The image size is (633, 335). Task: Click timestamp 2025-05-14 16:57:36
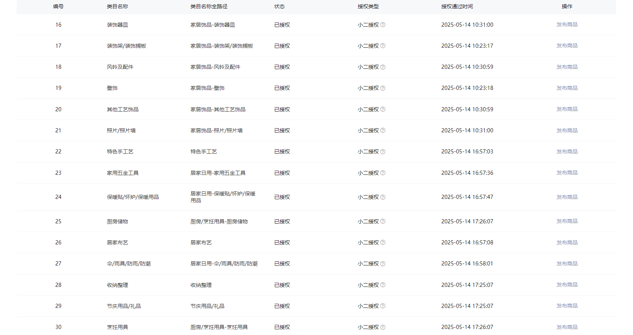tap(467, 173)
